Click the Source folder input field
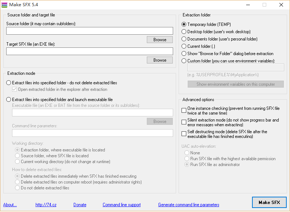The height and width of the screenshot is (212, 290). point(89,31)
